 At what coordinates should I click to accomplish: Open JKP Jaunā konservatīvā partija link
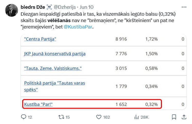point(55,54)
